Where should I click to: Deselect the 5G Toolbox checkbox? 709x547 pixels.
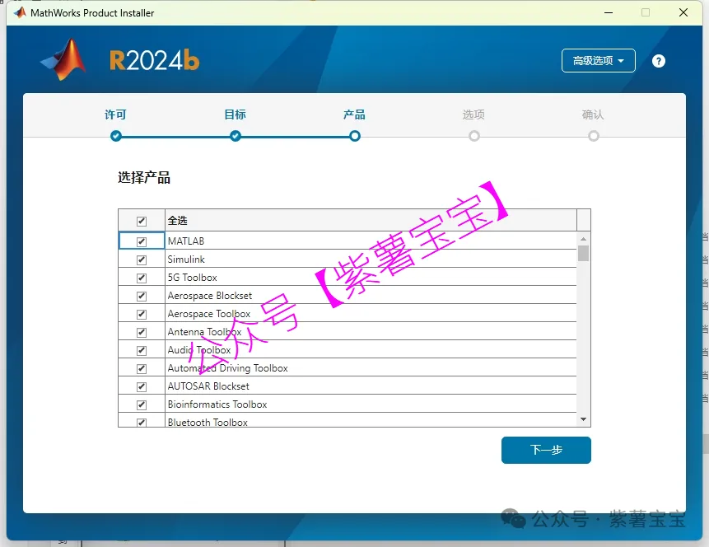point(142,278)
